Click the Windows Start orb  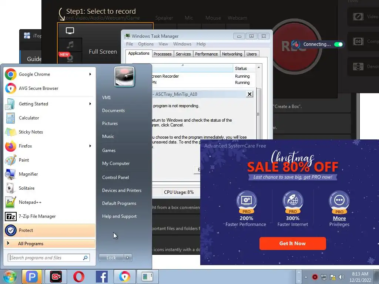10,277
